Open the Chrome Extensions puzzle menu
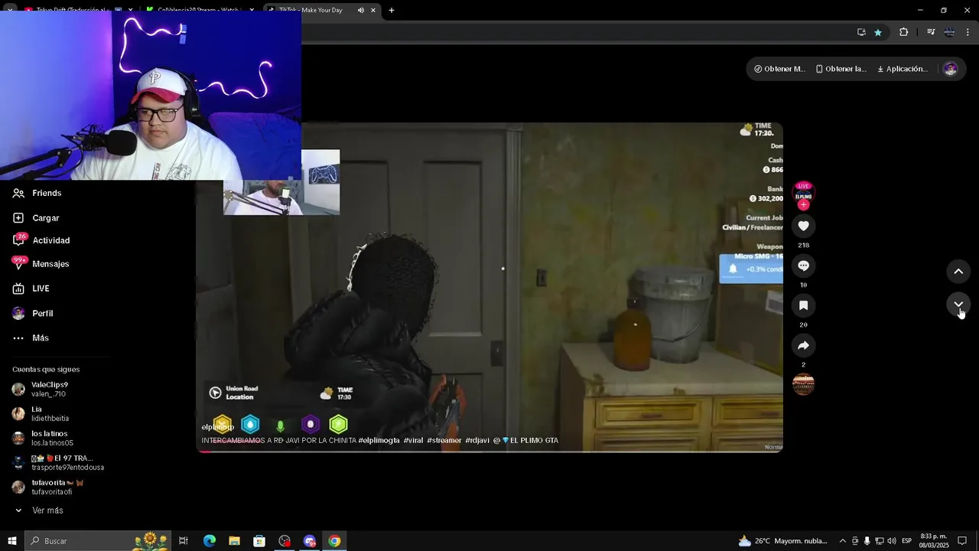 [x=903, y=32]
